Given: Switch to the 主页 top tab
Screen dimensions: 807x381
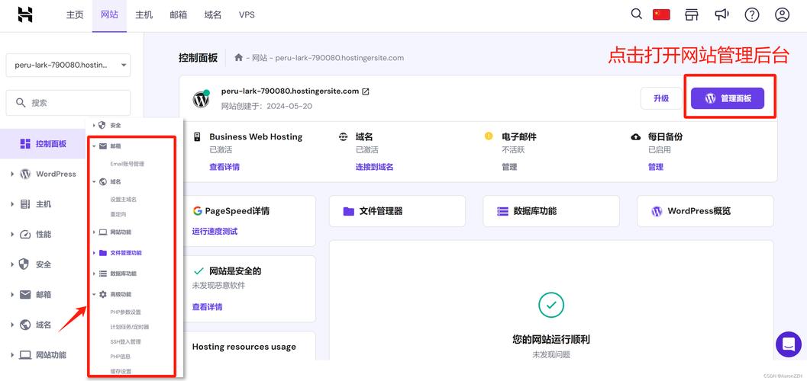Looking at the screenshot, I should [x=75, y=15].
